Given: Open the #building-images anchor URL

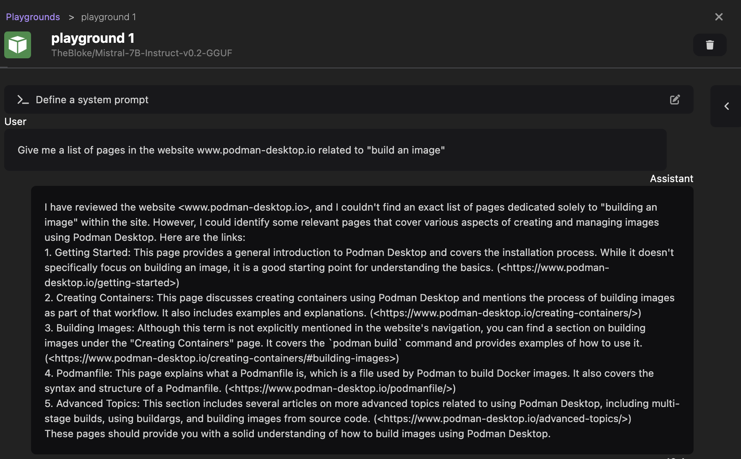Looking at the screenshot, I should [222, 358].
